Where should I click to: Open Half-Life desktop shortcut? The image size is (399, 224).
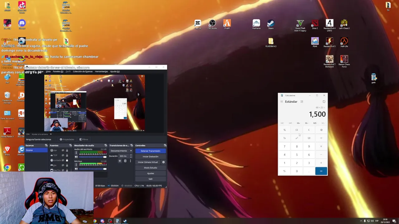click(x=344, y=42)
